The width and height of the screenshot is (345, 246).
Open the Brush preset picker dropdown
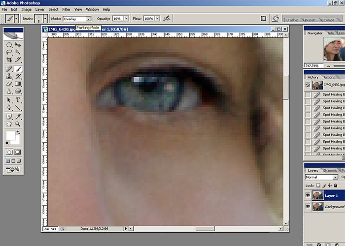[45, 19]
